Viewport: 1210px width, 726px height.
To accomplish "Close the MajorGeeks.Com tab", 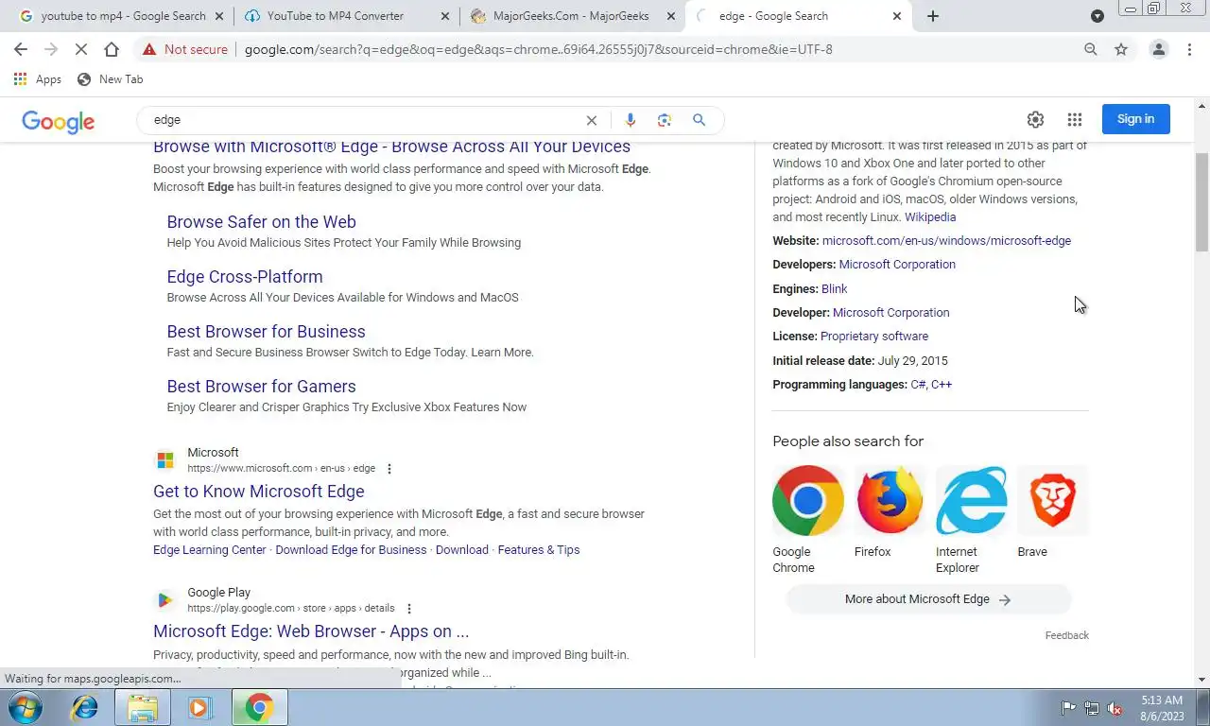I will click(x=671, y=16).
